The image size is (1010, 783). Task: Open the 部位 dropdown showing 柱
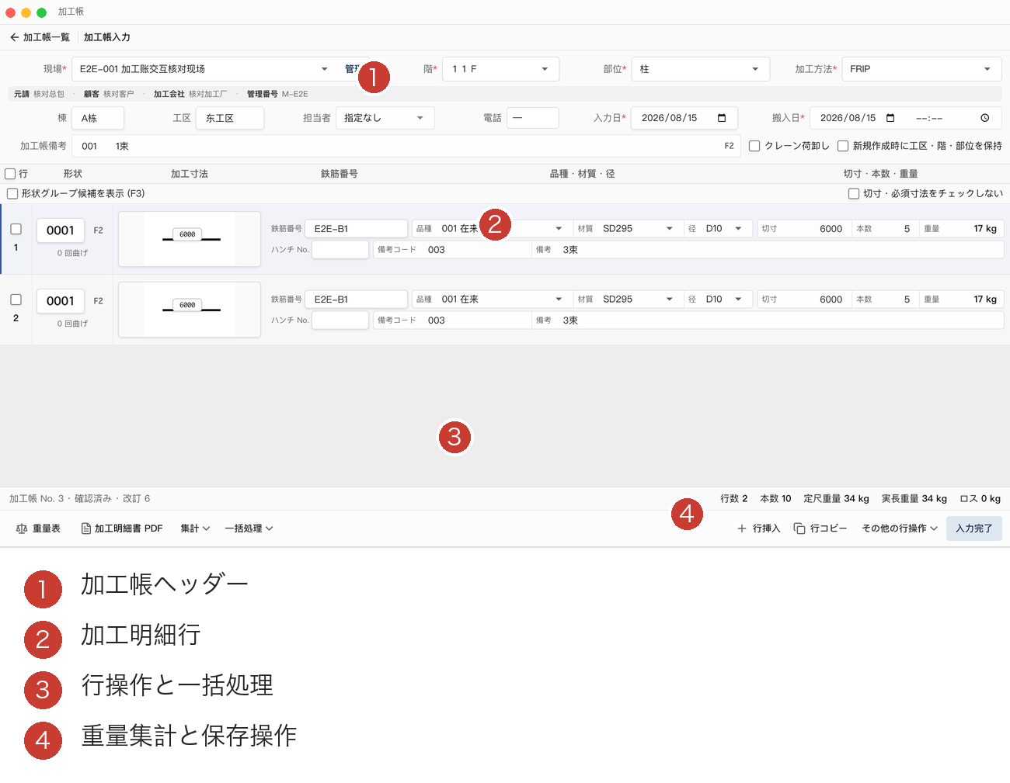pyautogui.click(x=701, y=69)
